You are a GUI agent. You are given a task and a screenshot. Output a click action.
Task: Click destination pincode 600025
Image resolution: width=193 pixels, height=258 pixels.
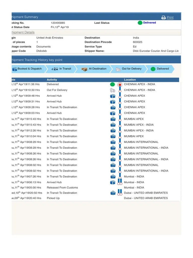(x=137, y=42)
